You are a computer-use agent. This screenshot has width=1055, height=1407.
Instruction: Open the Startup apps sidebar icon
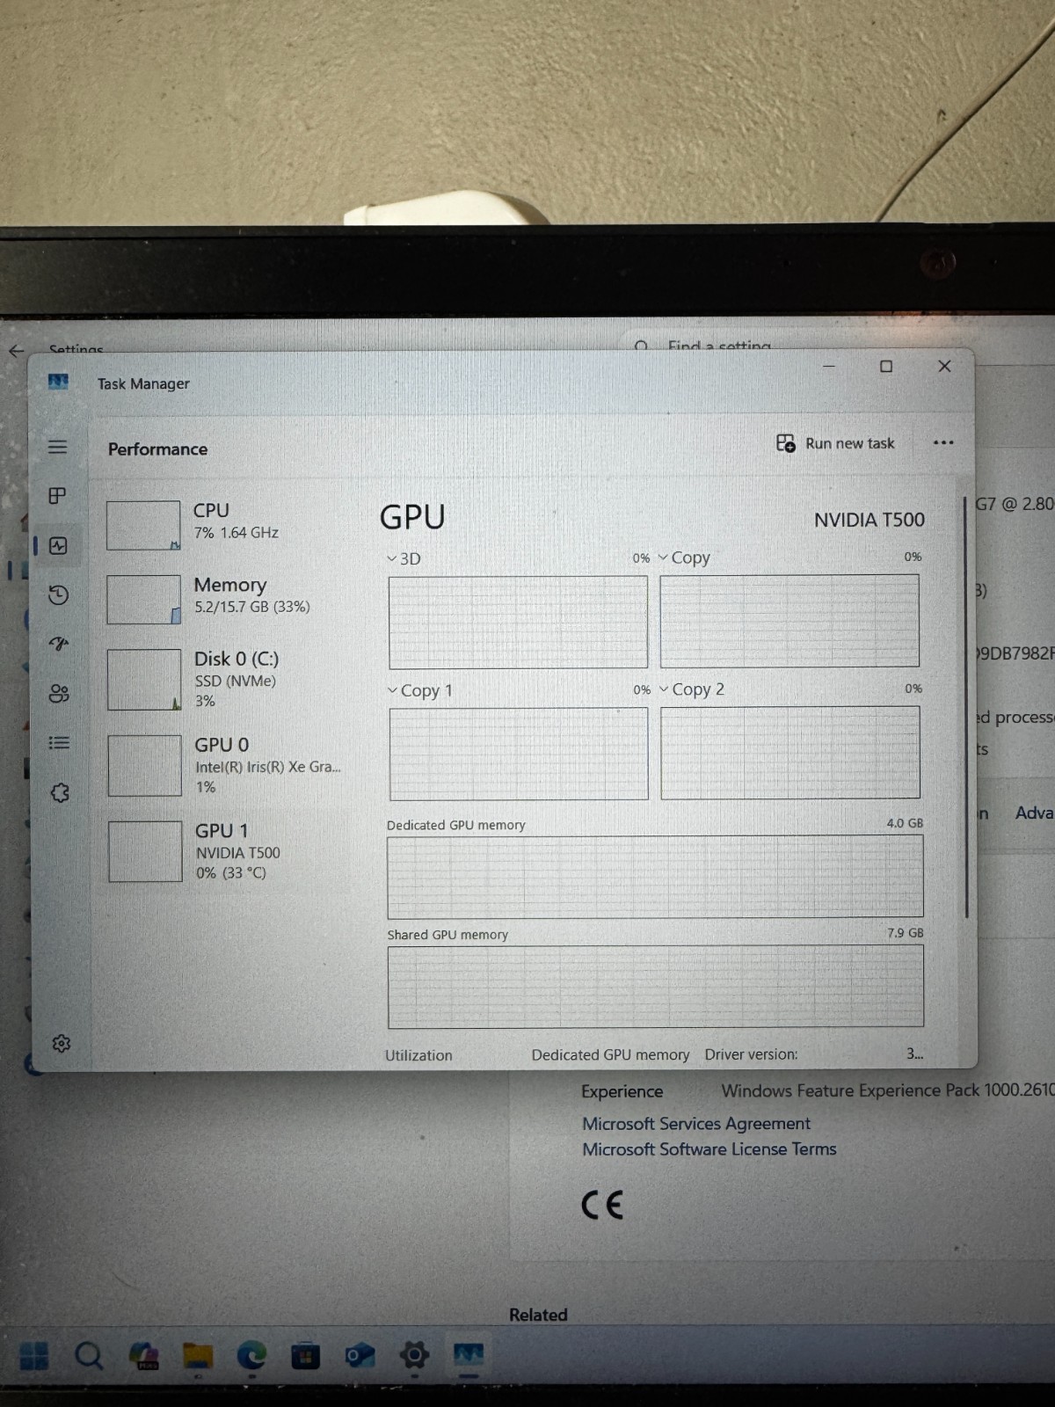click(59, 644)
